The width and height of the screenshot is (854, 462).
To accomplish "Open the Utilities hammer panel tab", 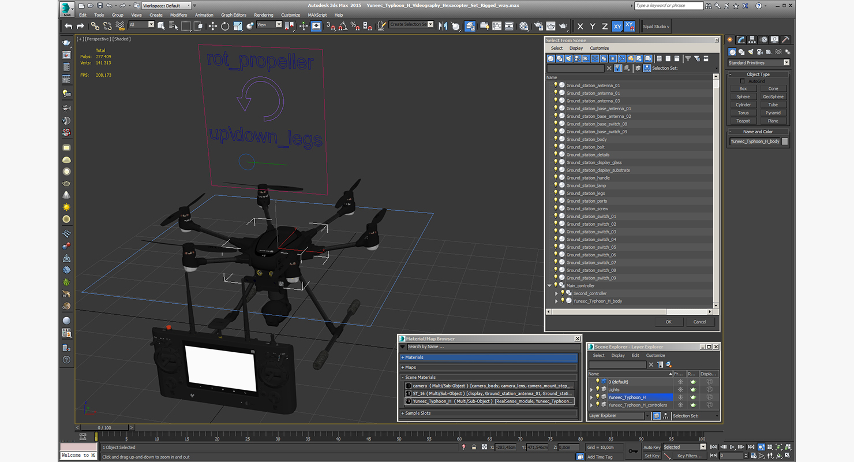I will click(786, 40).
